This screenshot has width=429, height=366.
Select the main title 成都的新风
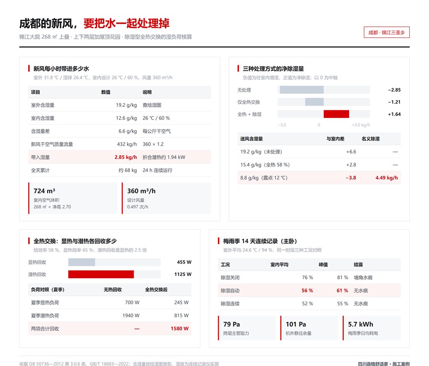point(46,24)
